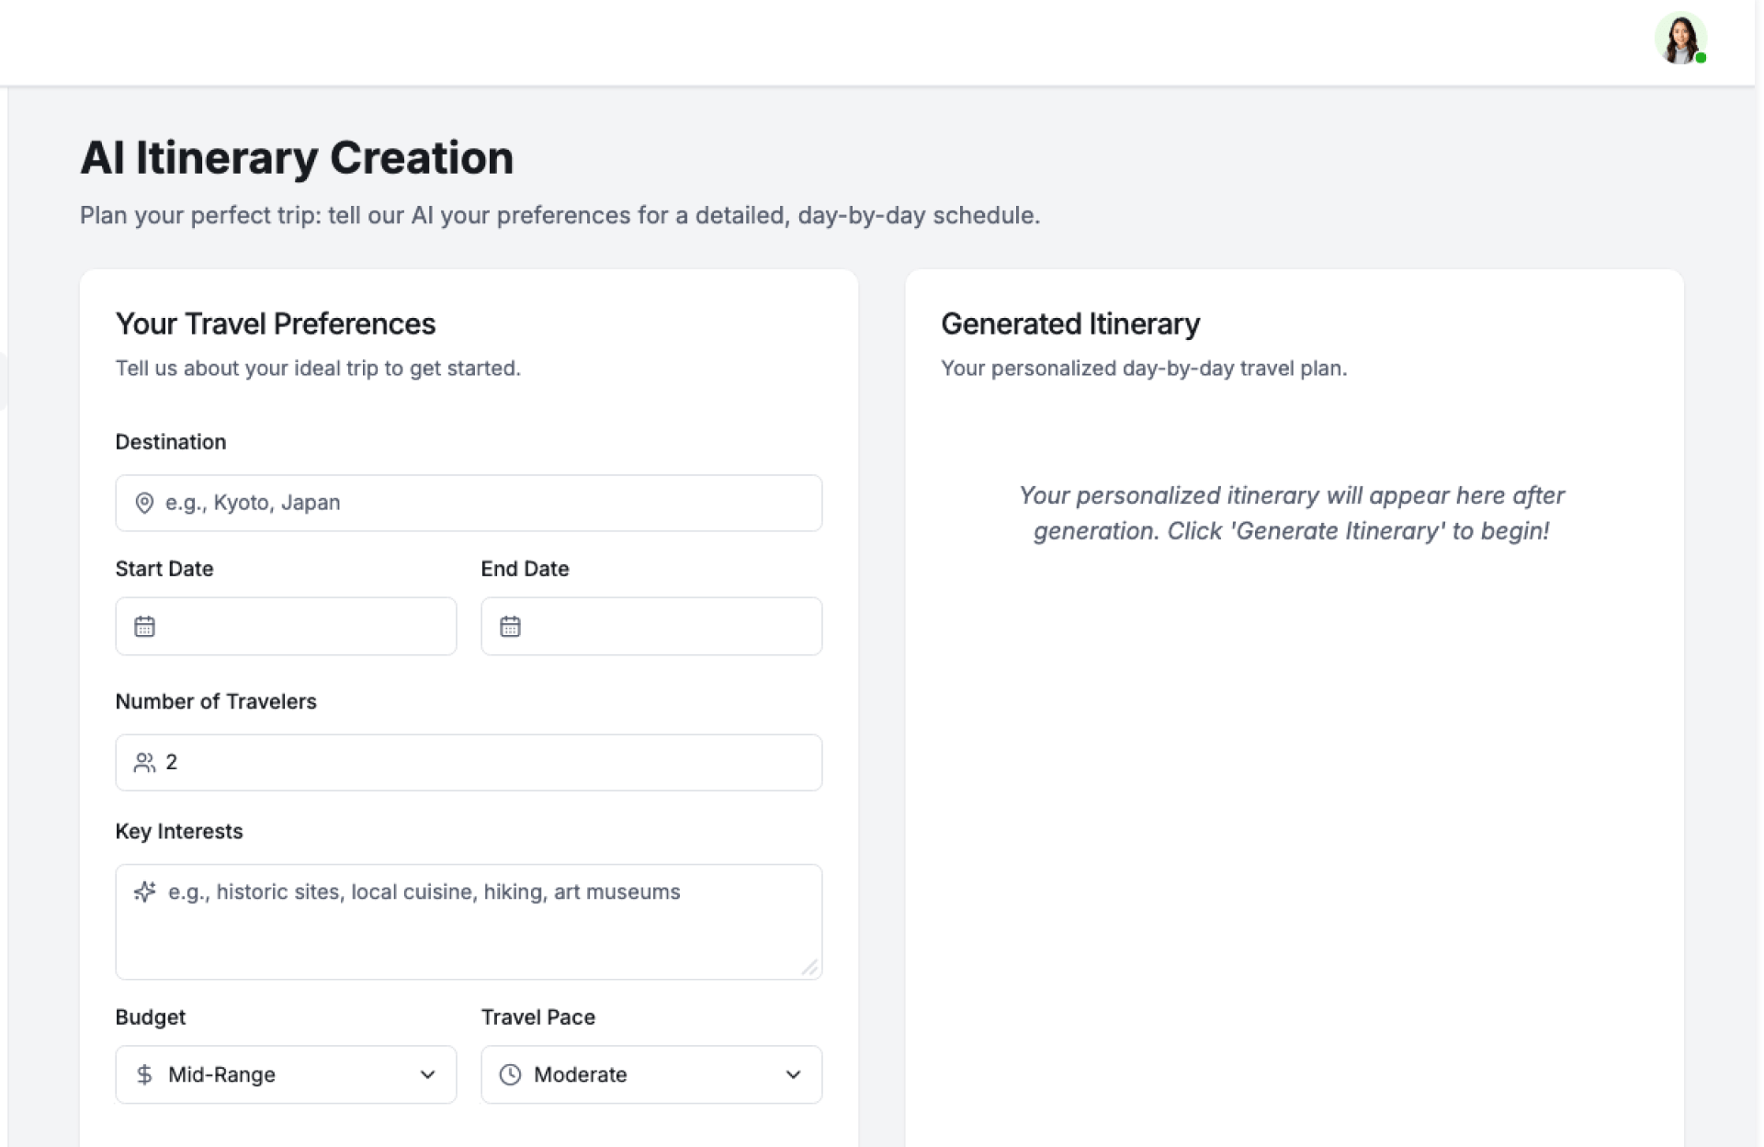Grab the Key Interests resize handle

(x=809, y=967)
